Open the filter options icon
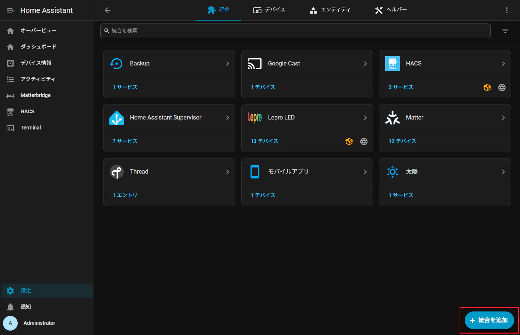The height and width of the screenshot is (335, 520). 505,31
